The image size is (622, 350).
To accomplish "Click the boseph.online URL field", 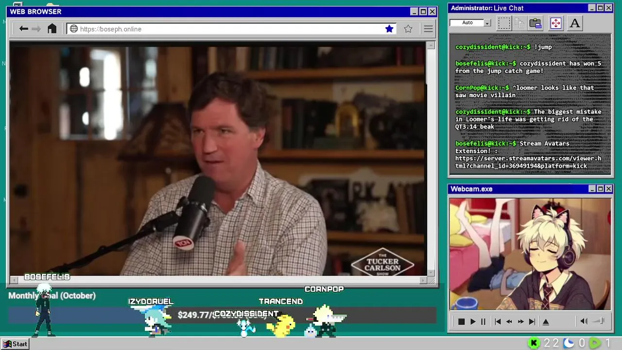I will tap(231, 29).
